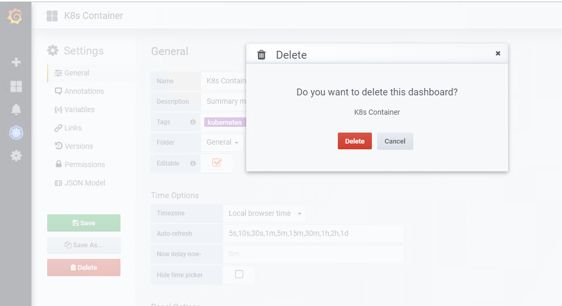Screen dimensions: 562x306
Task: Open the Create plus menu icon
Action: 16,62
